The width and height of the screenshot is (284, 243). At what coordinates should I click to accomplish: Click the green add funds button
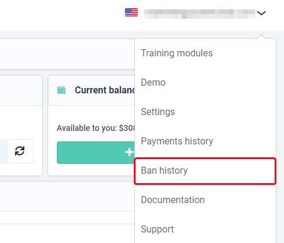(x=96, y=153)
